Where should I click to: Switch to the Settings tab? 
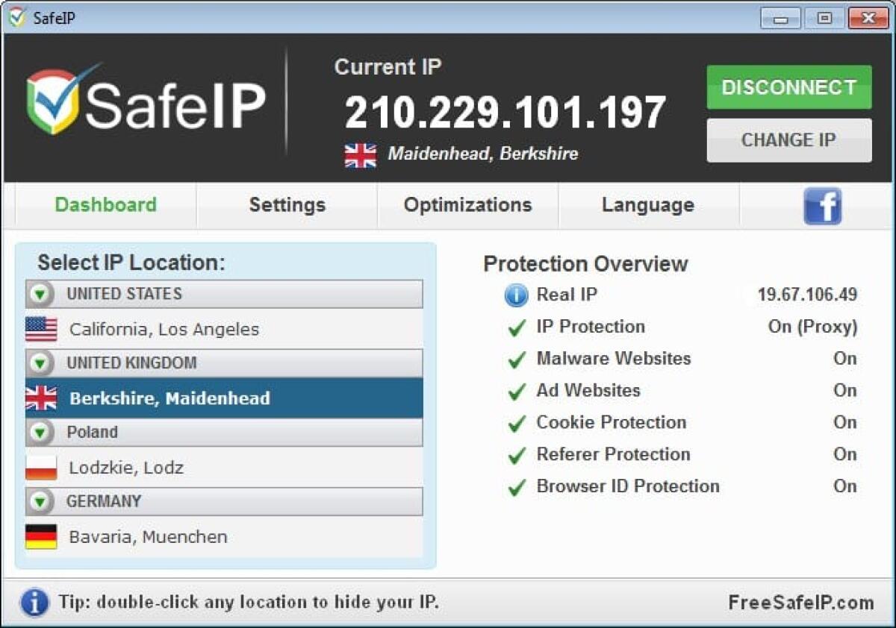[287, 205]
